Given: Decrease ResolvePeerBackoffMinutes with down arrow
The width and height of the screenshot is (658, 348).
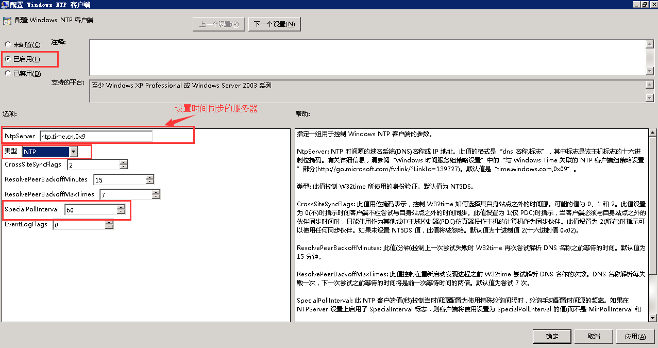Looking at the screenshot, I should (150, 183).
